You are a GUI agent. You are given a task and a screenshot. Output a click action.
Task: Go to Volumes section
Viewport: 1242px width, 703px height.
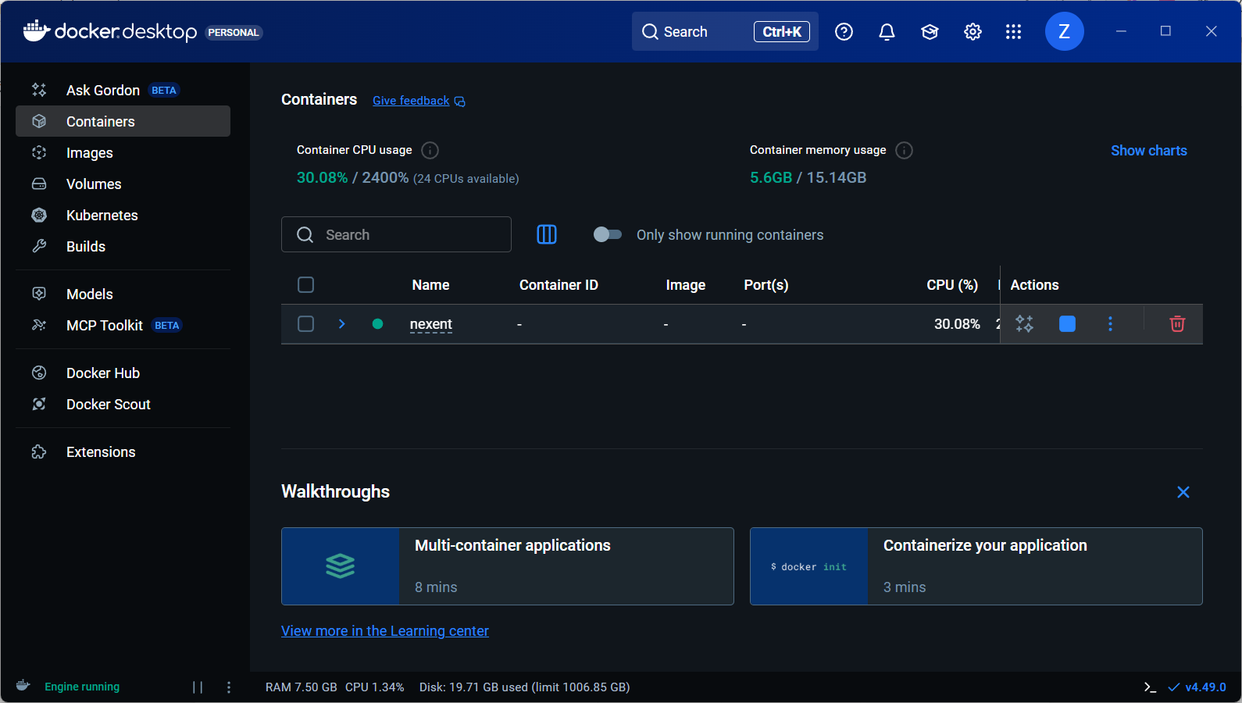click(123, 184)
